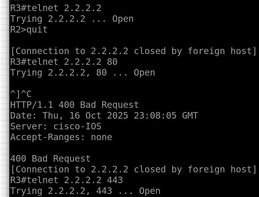Click the '^]^C' escape sequence line
Screen dimensions: 259x197
click(21, 94)
